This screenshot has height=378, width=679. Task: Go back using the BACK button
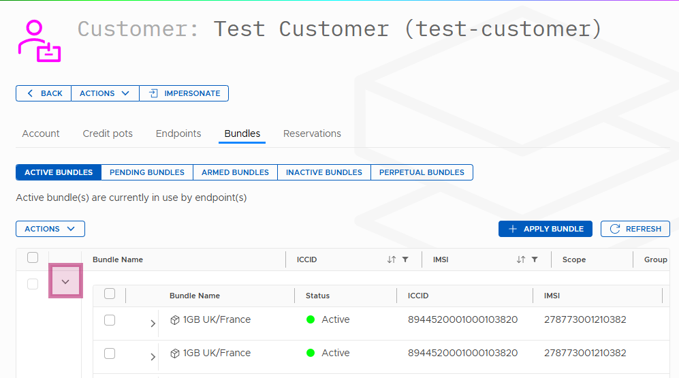coord(44,93)
